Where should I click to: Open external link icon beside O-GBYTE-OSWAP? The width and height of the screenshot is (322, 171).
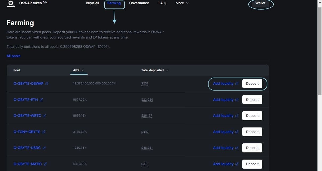tap(47, 84)
